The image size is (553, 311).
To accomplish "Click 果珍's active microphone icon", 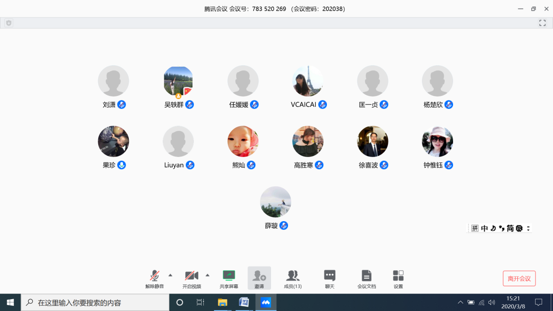I will click(122, 165).
